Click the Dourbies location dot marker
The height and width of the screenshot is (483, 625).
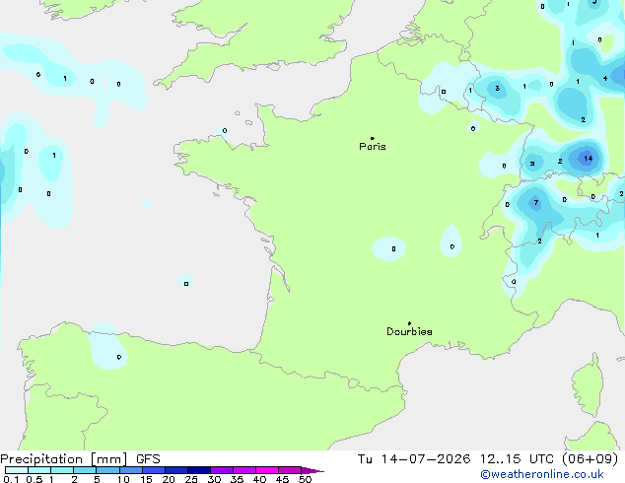click(409, 323)
